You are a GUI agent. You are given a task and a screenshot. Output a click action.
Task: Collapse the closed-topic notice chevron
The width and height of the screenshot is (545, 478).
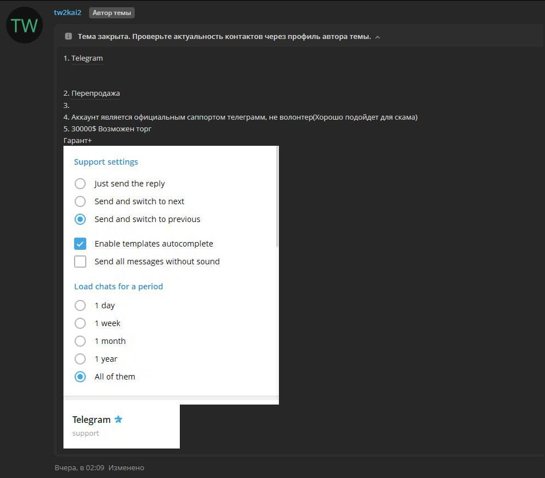point(377,37)
